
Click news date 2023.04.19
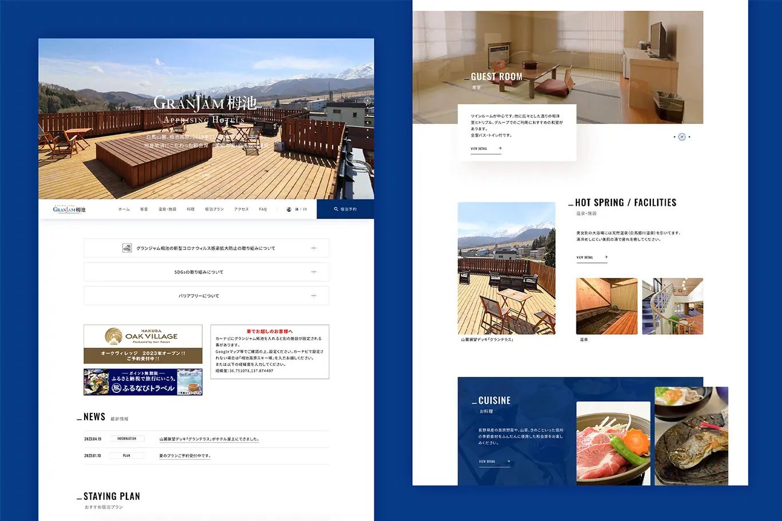coord(93,439)
